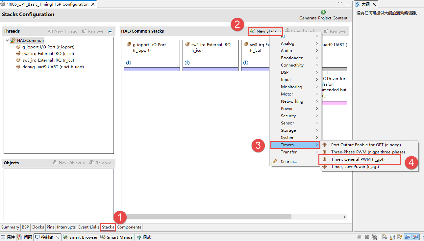The image size is (424, 241).
Task: Toggle Show Console on error output icon
Action: tap(415, 237)
